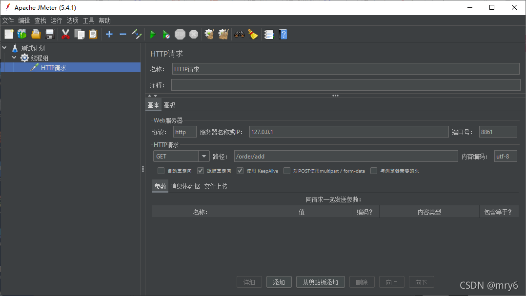The image size is (526, 296).
Task: Click the Copy icon in toolbar
Action: tap(80, 34)
